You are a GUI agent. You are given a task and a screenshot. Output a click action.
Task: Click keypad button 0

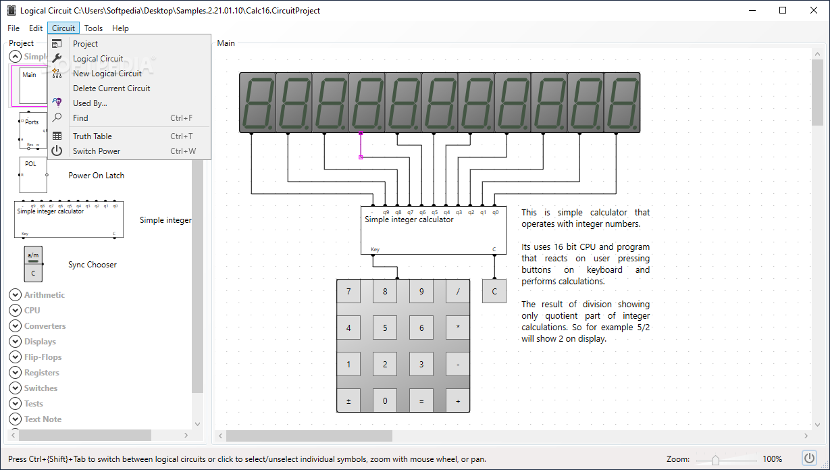click(385, 401)
